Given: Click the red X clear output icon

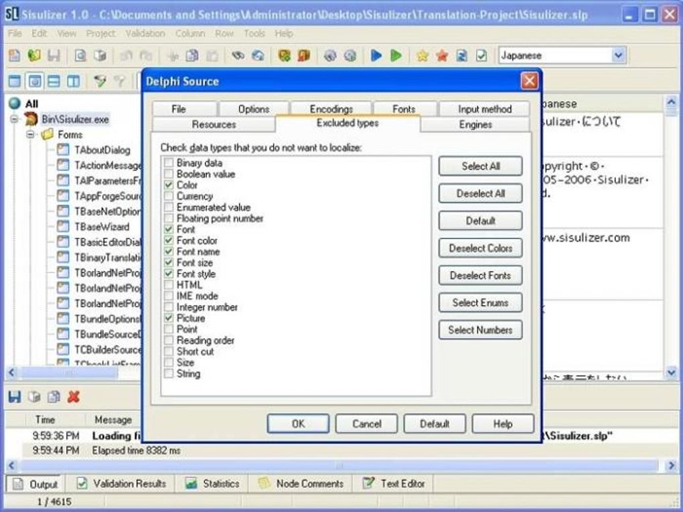Looking at the screenshot, I should coord(73,397).
